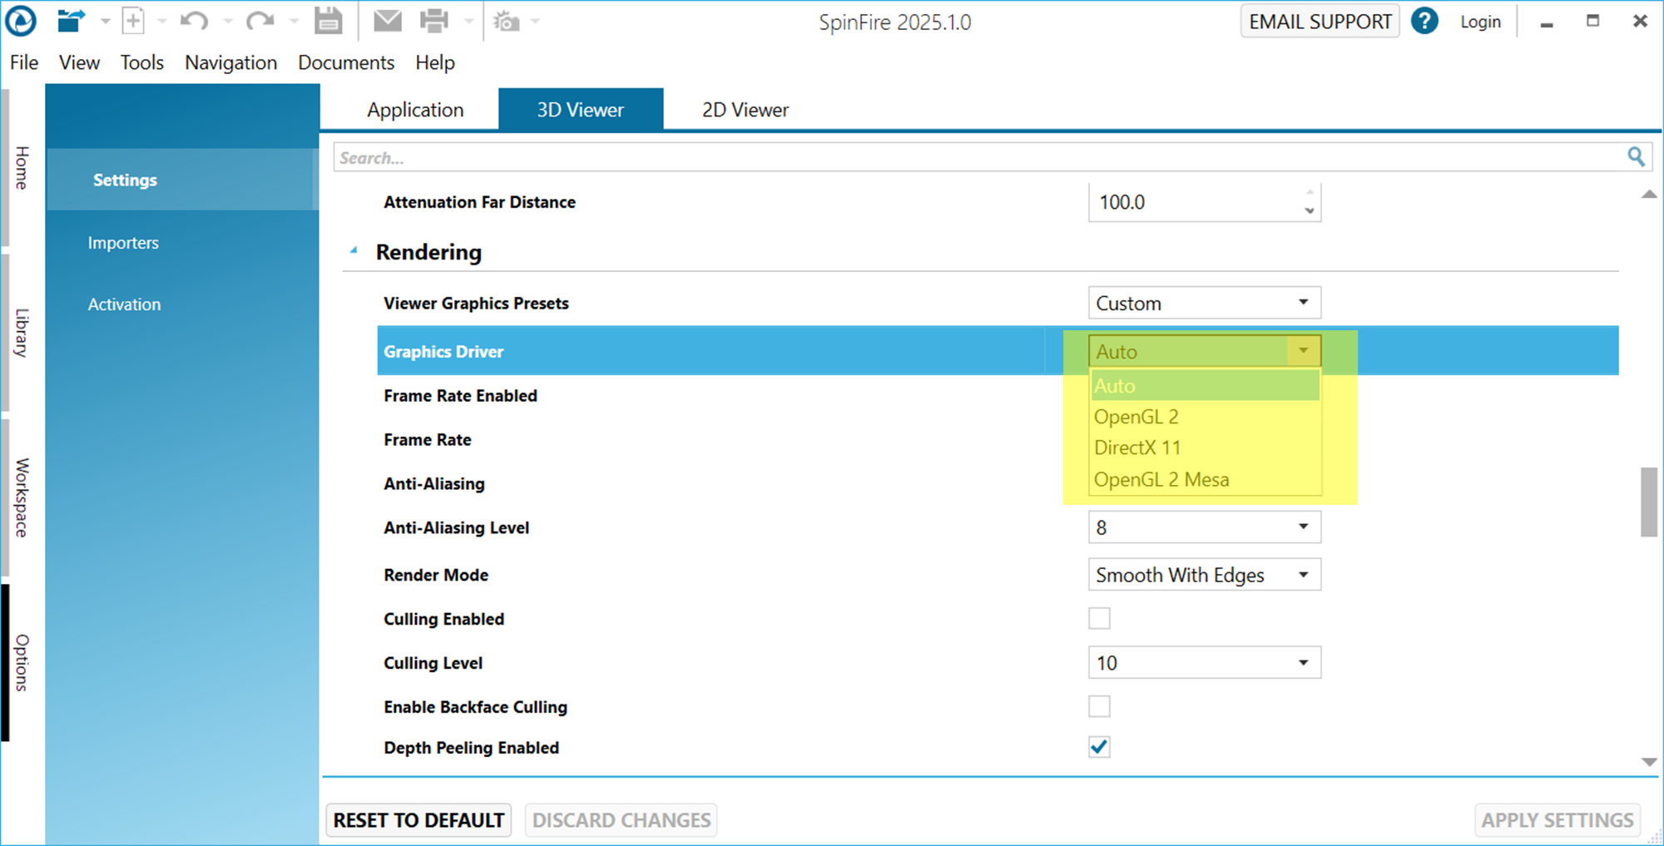The image size is (1664, 846).
Task: Click the printer icon in toolbar
Action: pos(433,21)
